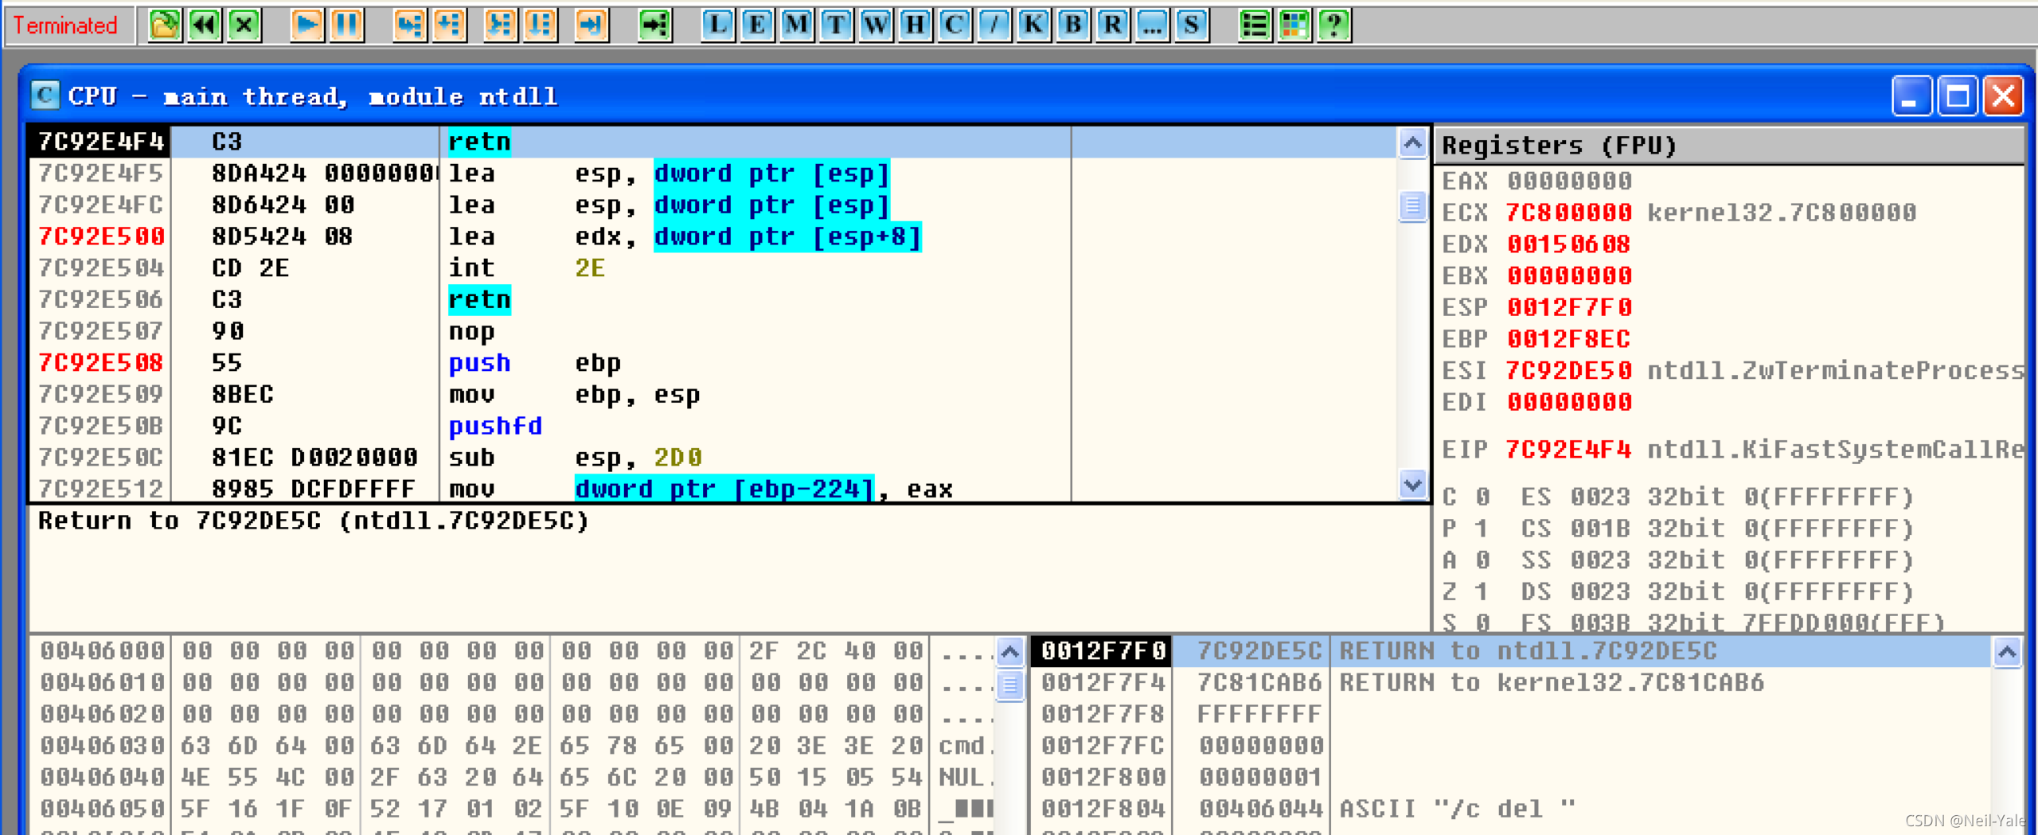Viewport: 2038px width, 835px height.
Task: Click the Step into toolbar icon
Action: [409, 25]
